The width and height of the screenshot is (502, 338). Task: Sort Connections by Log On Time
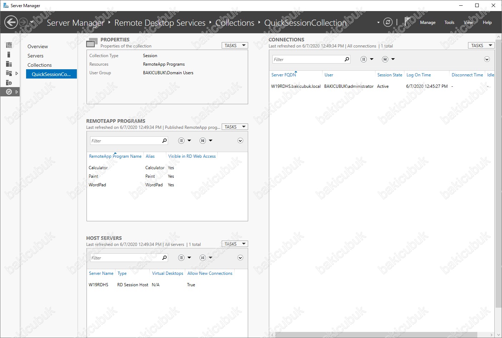[x=419, y=75]
